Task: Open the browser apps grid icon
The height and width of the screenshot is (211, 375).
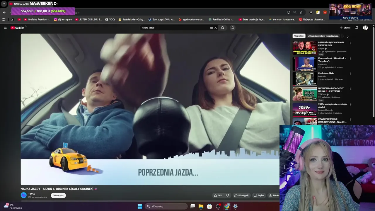Action: click(4, 20)
